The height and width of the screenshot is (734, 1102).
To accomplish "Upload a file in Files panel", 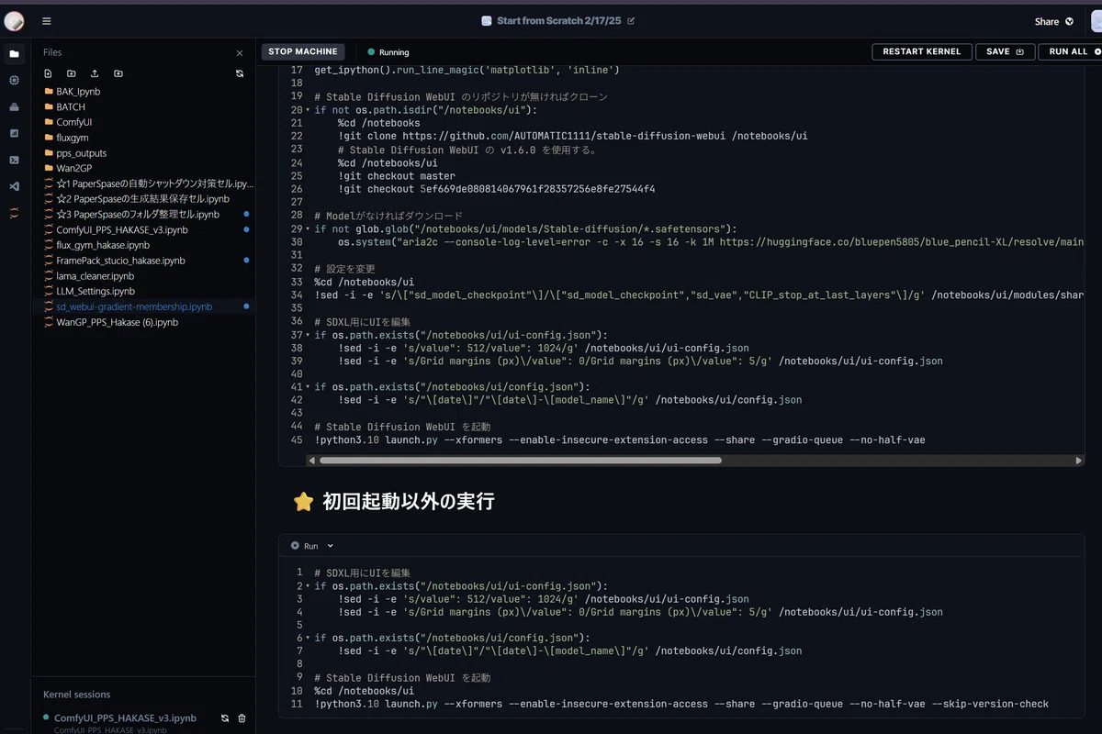I will [95, 73].
